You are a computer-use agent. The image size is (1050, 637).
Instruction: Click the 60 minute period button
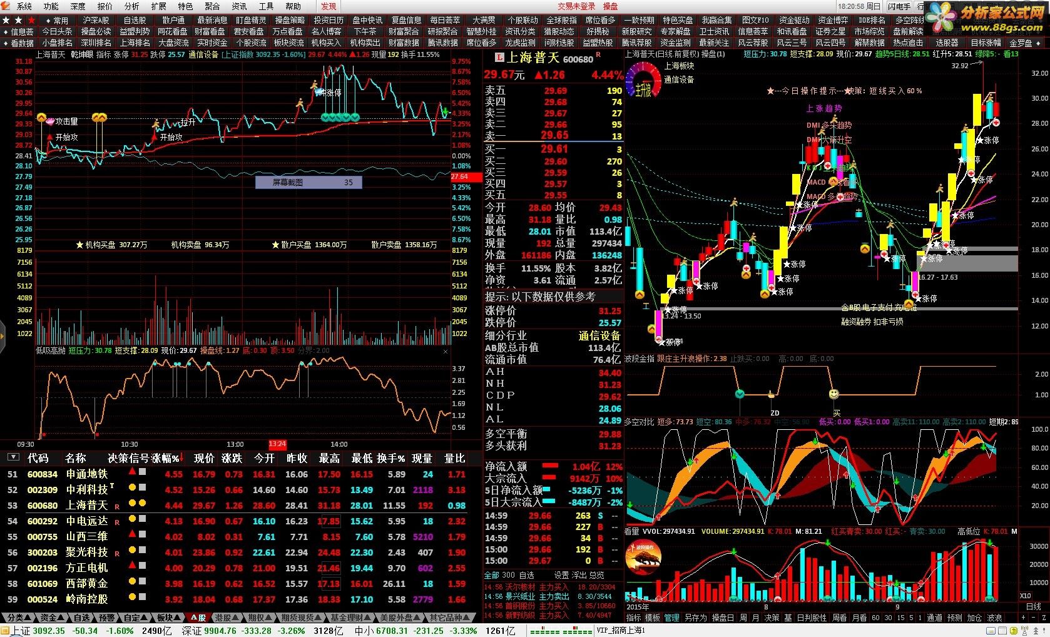coord(876,618)
